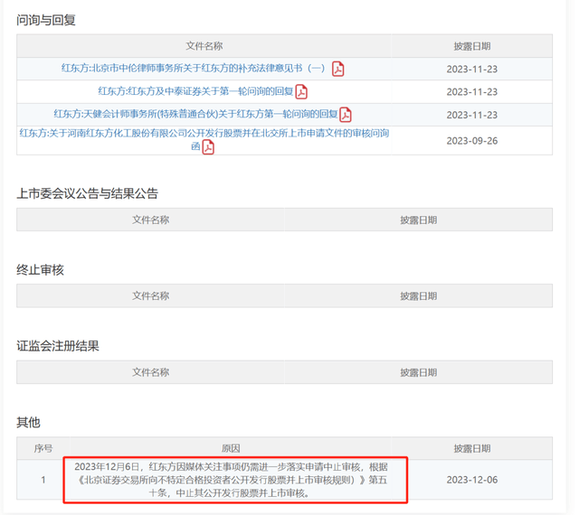Image resolution: width=579 pixels, height=515 pixels.
Task: Click 文件名称 header under 上市委会议公告与结果公告
Action: click(151, 220)
